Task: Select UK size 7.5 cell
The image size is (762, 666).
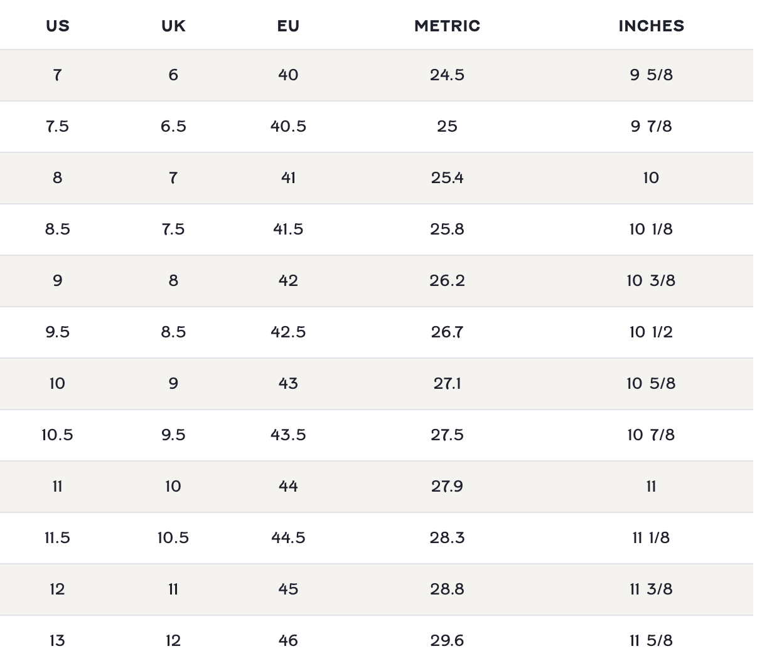Action: 173,230
